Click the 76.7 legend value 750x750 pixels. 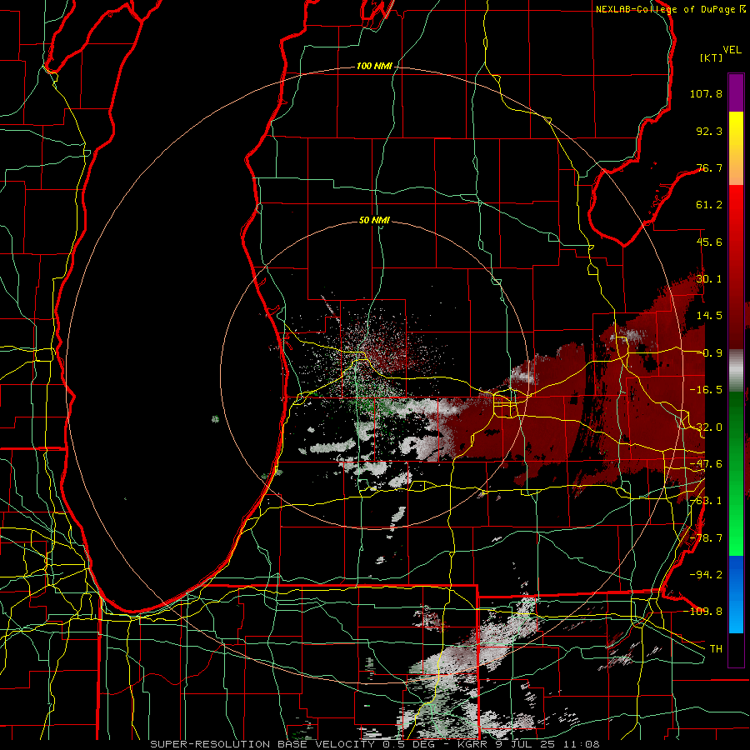(709, 167)
